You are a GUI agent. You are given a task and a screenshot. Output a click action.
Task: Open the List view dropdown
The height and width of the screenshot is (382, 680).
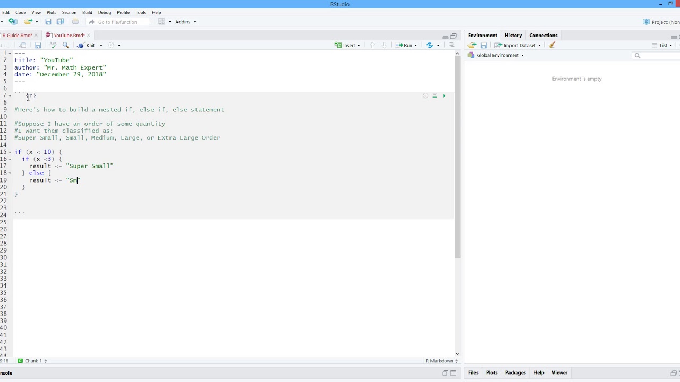click(x=662, y=45)
